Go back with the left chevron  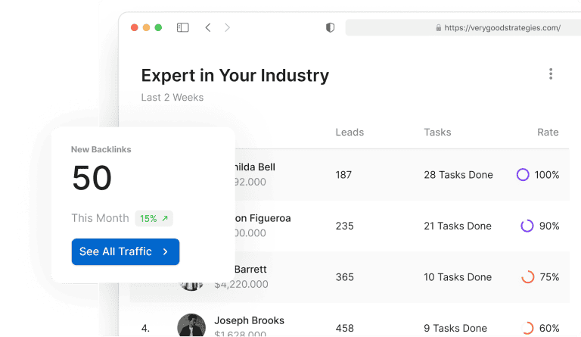(x=208, y=27)
